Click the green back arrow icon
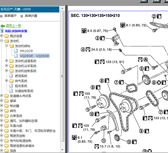Viewport: 168px width, 153px height. tap(2, 26)
